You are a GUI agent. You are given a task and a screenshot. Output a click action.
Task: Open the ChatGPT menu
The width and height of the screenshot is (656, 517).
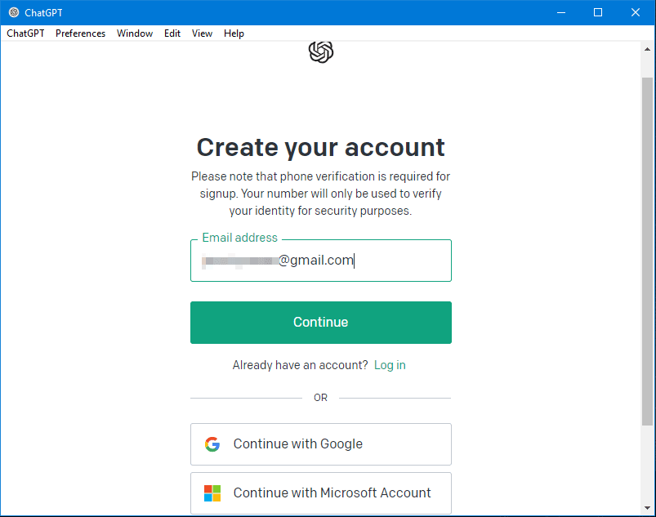(25, 33)
